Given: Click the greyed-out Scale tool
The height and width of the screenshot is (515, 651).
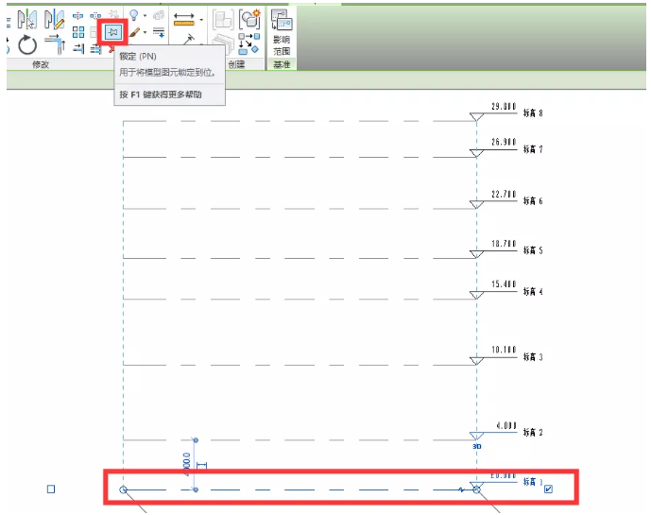Looking at the screenshot, I should tap(94, 32).
